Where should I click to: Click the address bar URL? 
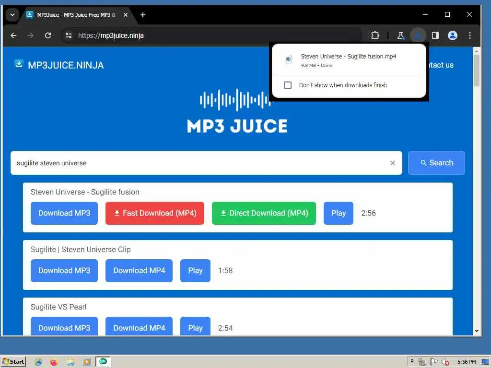coord(111,35)
